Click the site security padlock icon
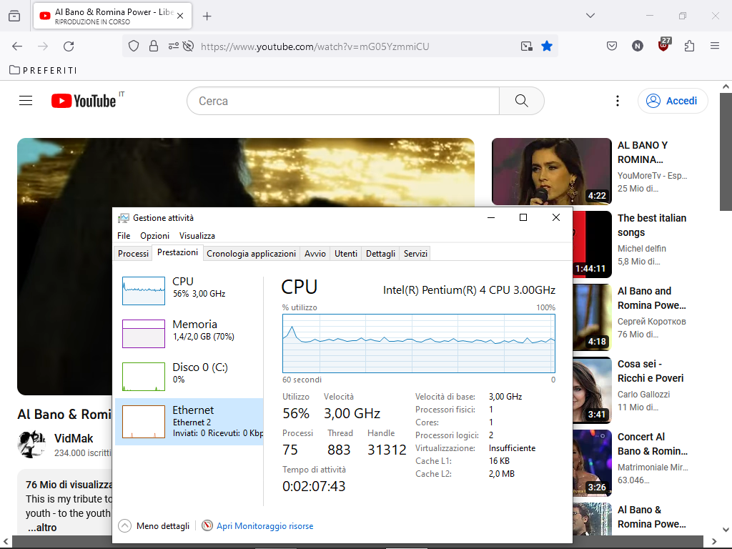Image resolution: width=732 pixels, height=549 pixels. (154, 46)
